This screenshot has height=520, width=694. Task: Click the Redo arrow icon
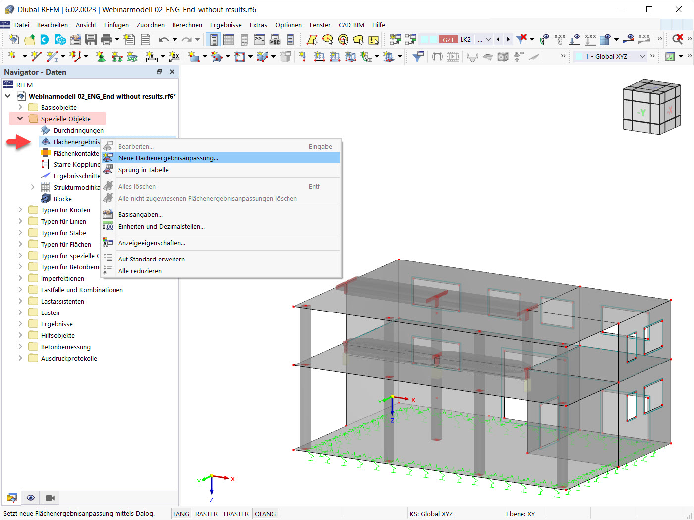click(186, 40)
